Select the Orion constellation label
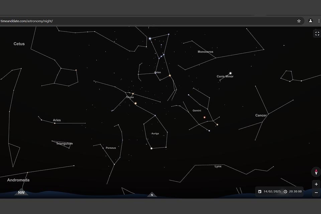Screen dimensions: 321x214 pyautogui.click(x=157, y=72)
